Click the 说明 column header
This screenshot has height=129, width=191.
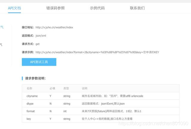(x=84, y=88)
